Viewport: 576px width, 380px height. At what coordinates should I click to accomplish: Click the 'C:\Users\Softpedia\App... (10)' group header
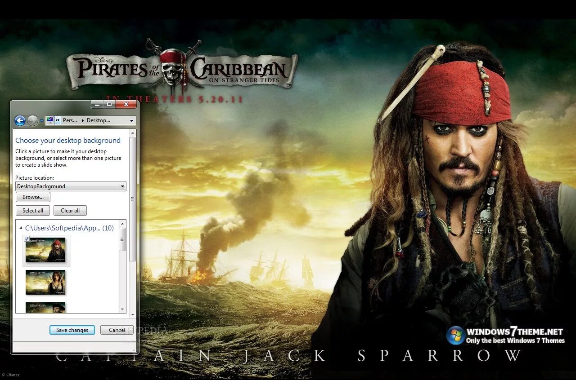(69, 228)
